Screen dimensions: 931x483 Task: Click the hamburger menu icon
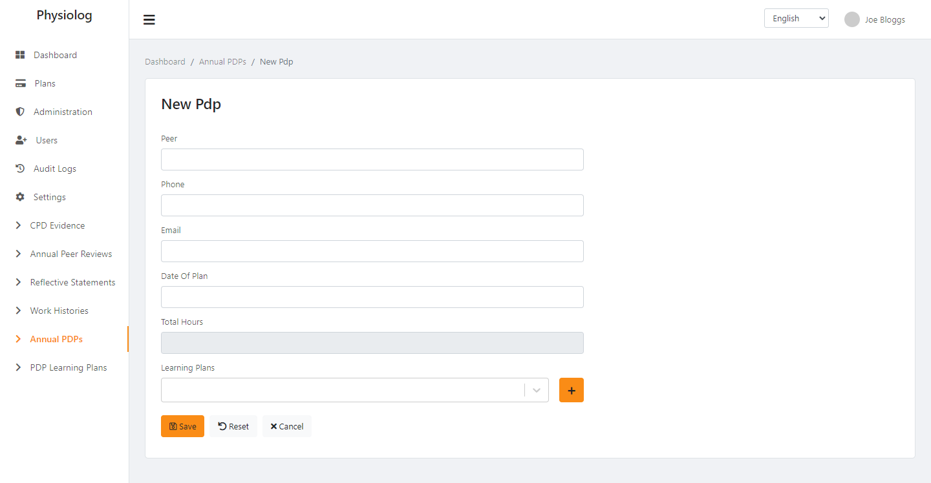149,19
